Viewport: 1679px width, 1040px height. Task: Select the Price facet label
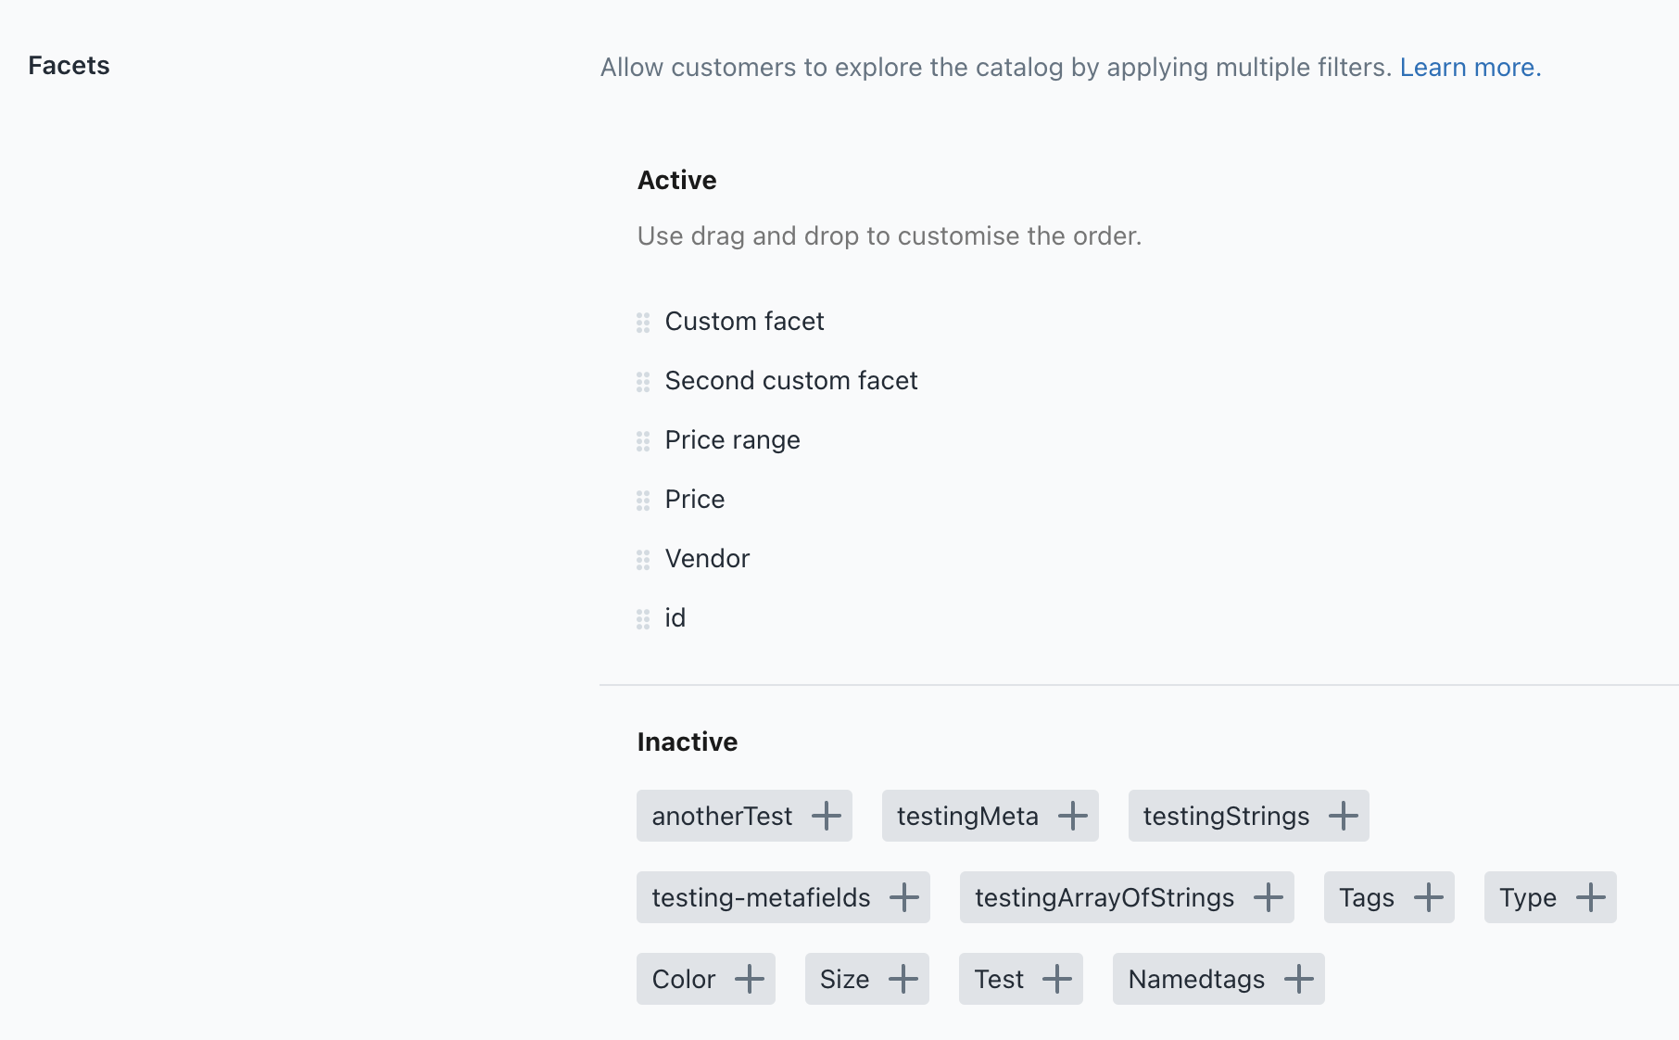[695, 500]
